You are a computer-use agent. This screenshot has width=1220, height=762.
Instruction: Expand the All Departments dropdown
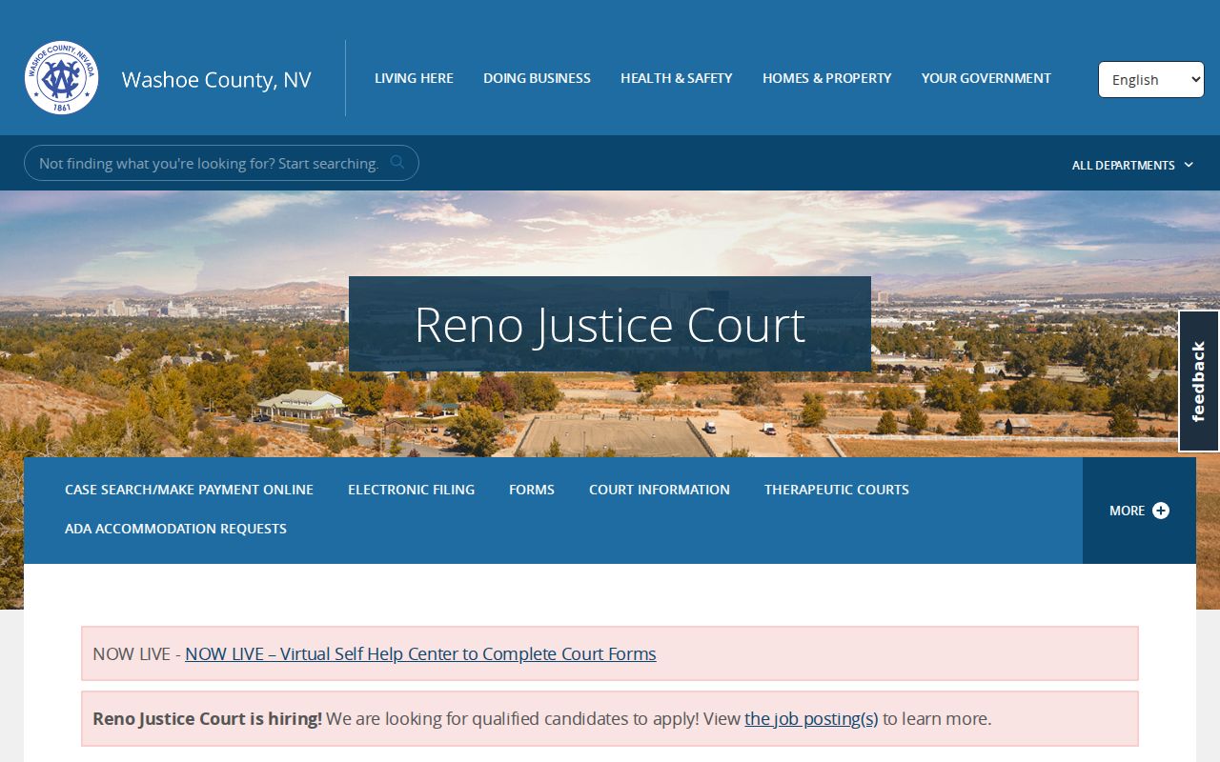click(x=1132, y=165)
